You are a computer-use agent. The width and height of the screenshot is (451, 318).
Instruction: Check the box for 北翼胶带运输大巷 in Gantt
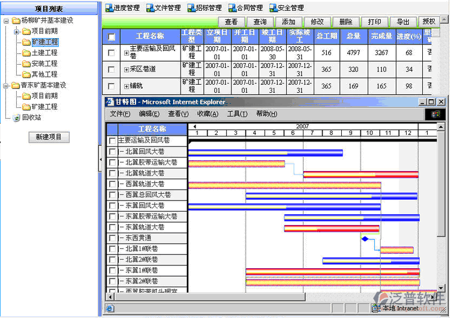pyautogui.click(x=112, y=163)
